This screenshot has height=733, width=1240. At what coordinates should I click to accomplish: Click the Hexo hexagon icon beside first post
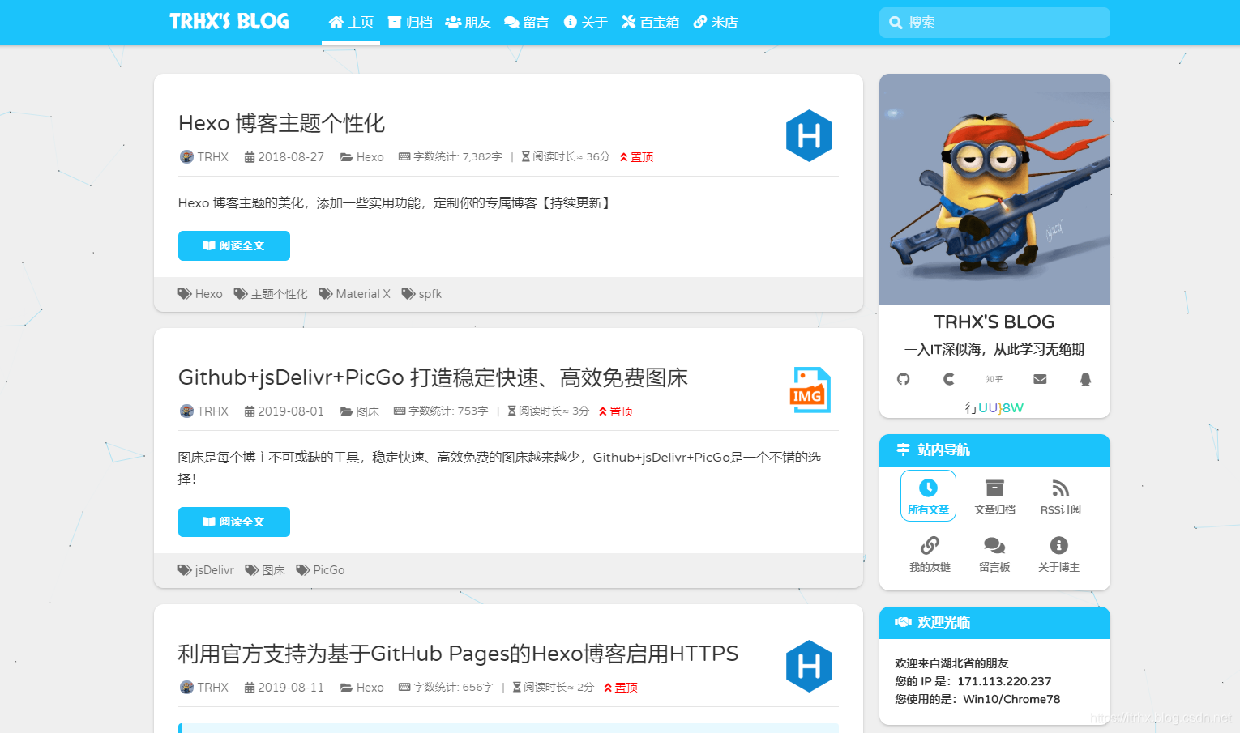pyautogui.click(x=809, y=136)
